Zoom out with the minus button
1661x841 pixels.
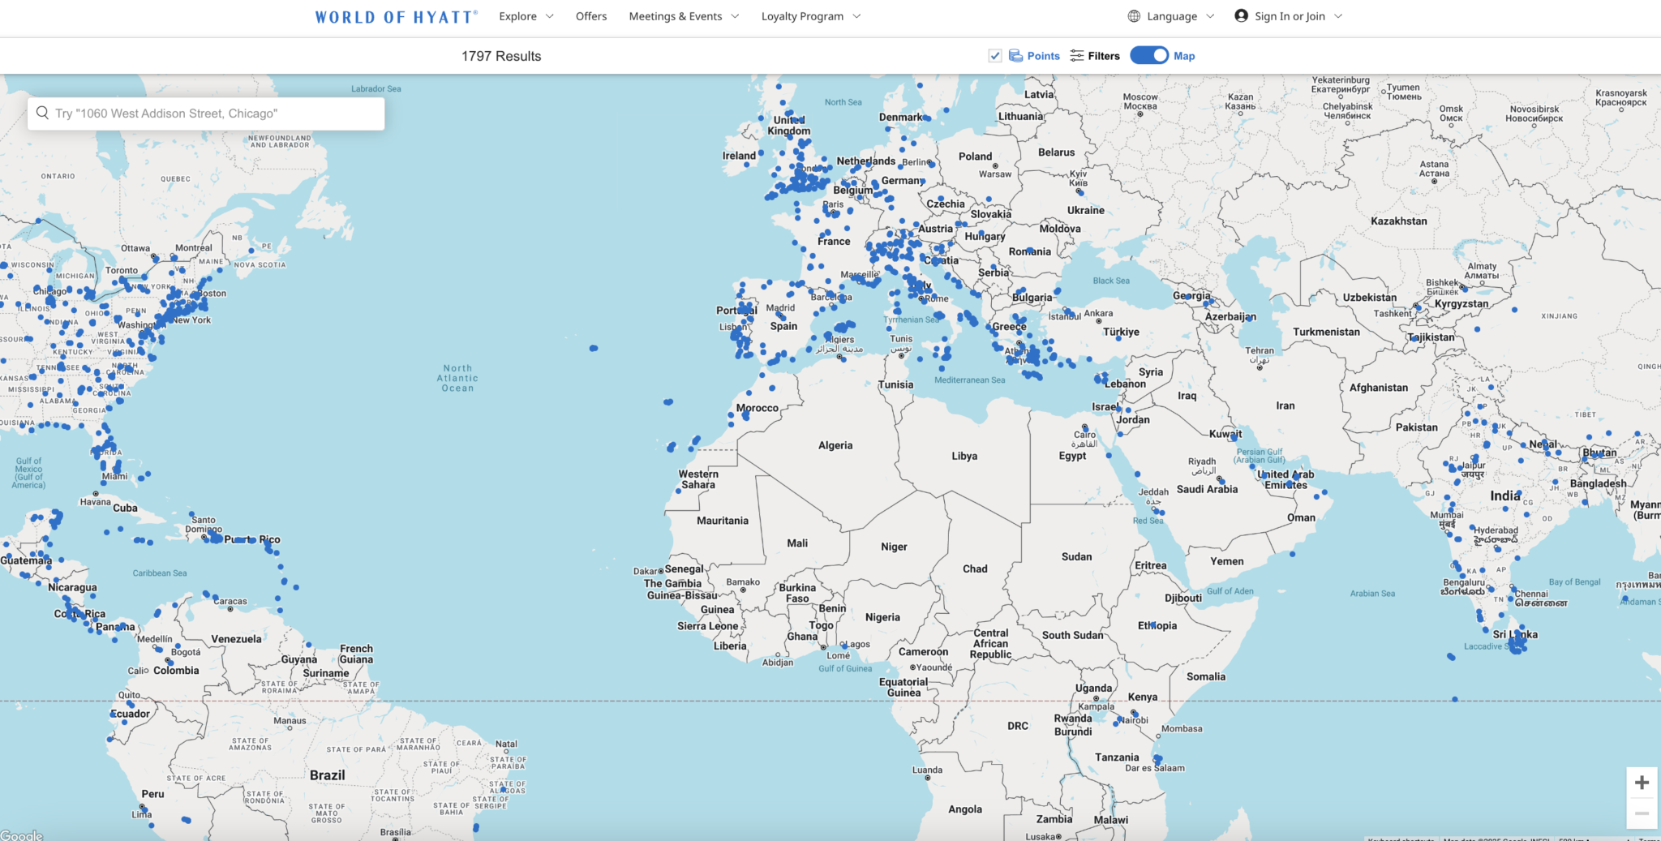[x=1642, y=813]
